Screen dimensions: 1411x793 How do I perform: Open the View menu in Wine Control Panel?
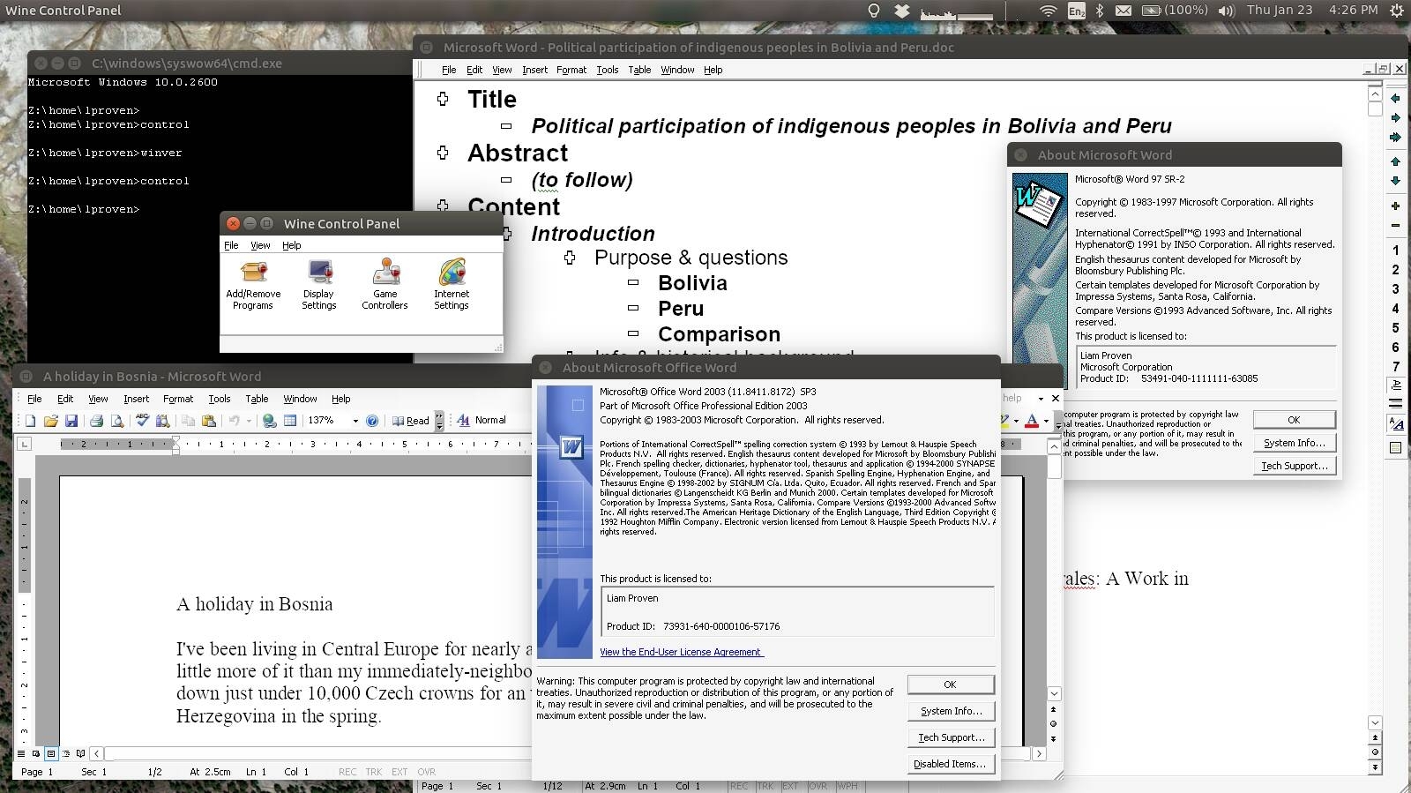[x=260, y=245]
